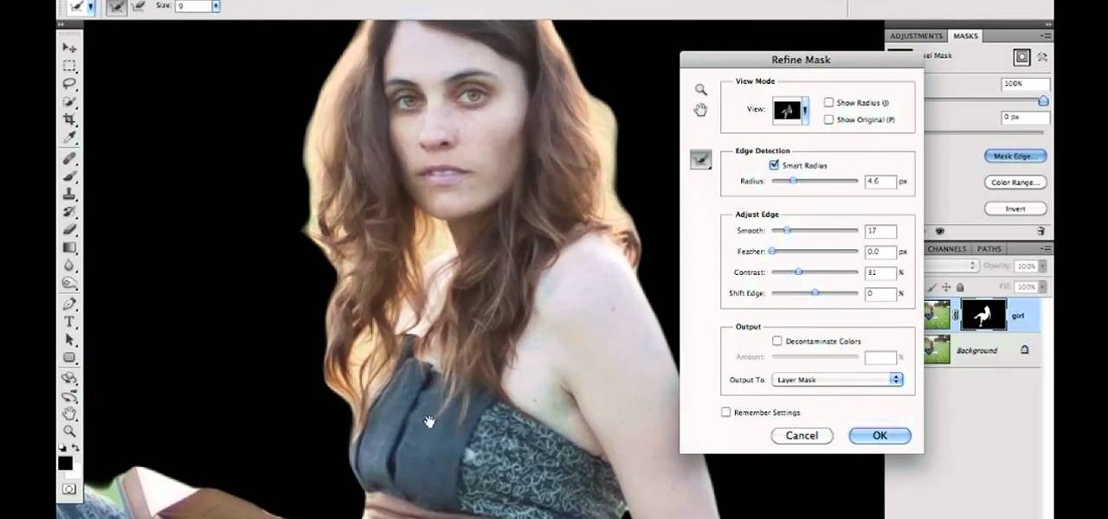
Task: Check the Remember Settings checkbox
Action: pos(725,413)
